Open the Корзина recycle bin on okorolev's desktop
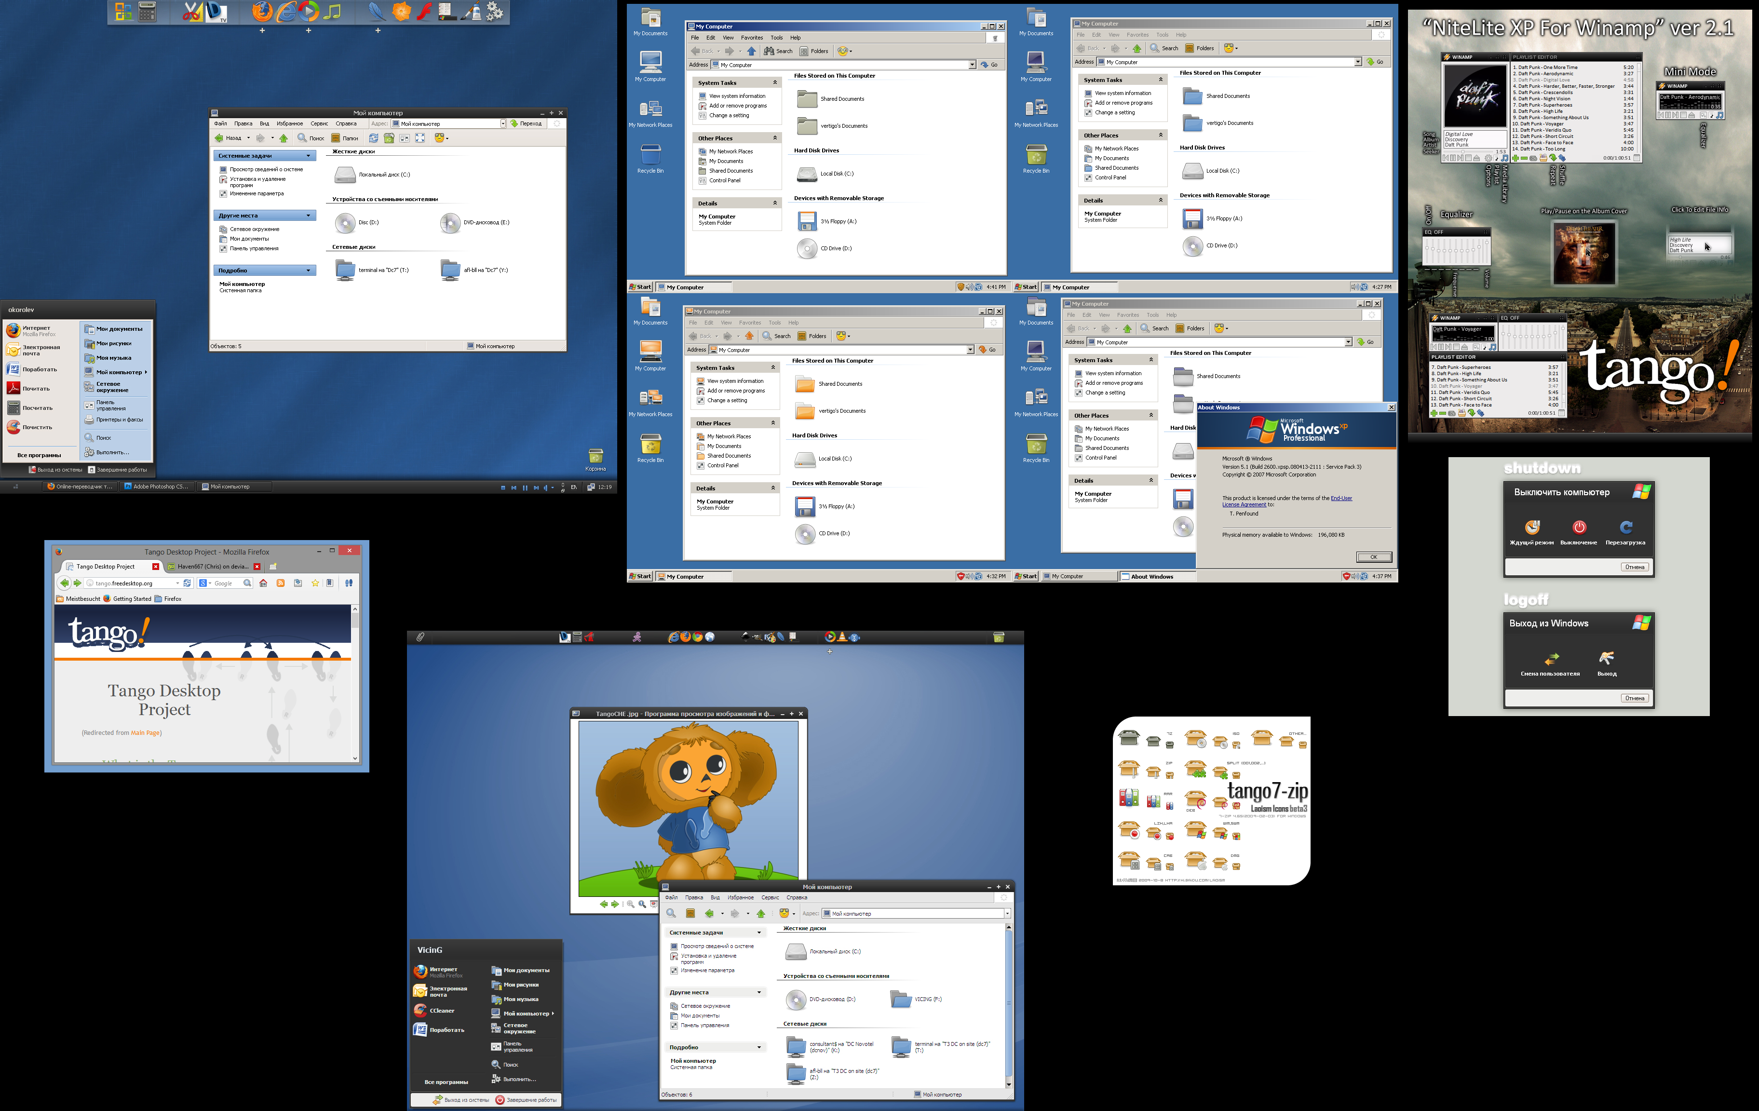This screenshot has height=1111, width=1759. (595, 460)
